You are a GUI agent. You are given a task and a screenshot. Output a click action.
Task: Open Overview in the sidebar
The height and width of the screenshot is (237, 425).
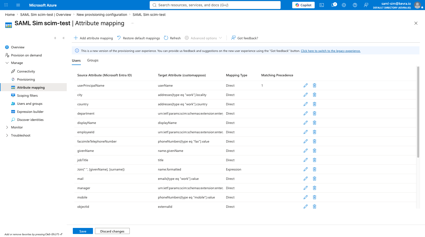click(x=18, y=47)
